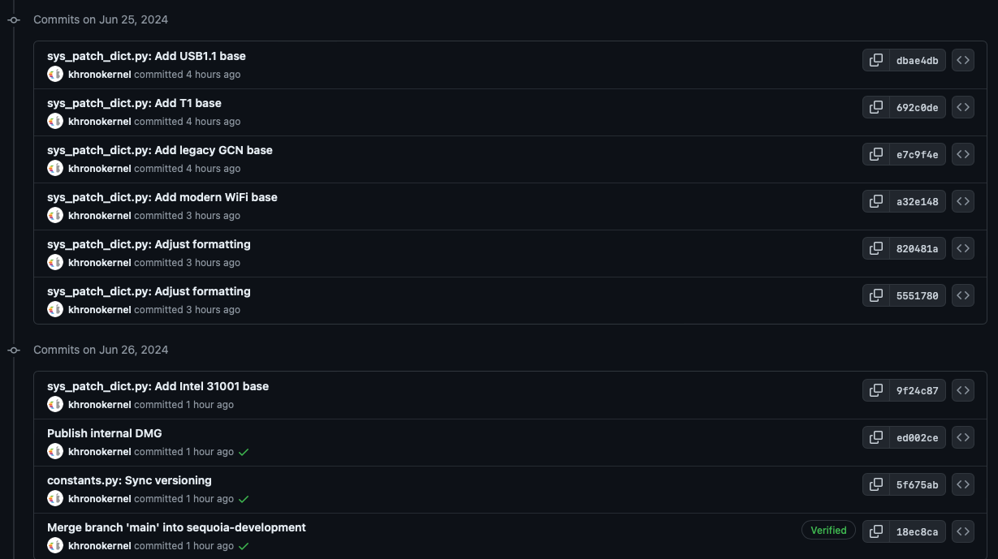Show status checks for Sync versioning commit
Image resolution: width=998 pixels, height=559 pixels.
(x=244, y=499)
